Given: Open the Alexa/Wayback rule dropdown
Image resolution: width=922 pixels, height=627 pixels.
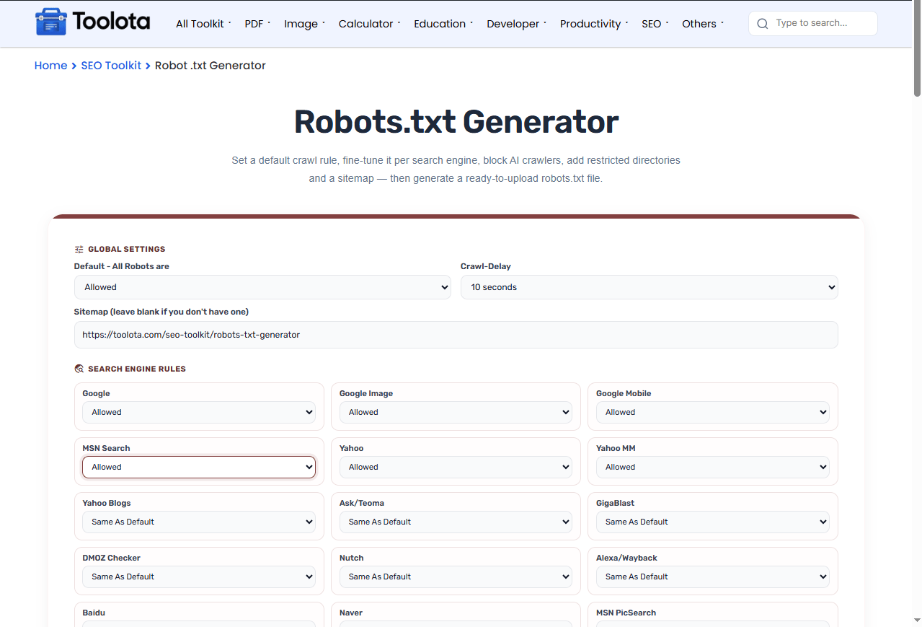Looking at the screenshot, I should 712,576.
